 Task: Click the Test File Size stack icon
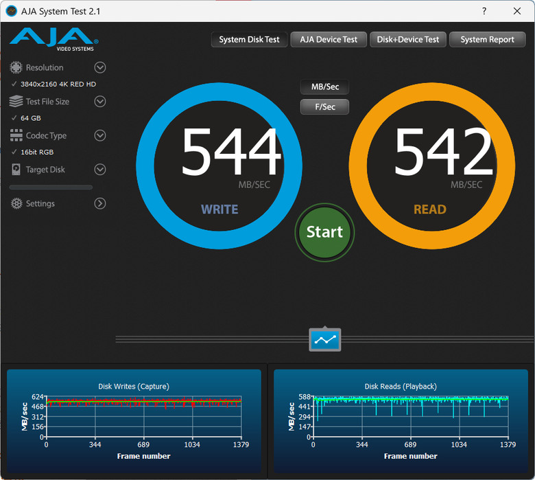[16, 101]
